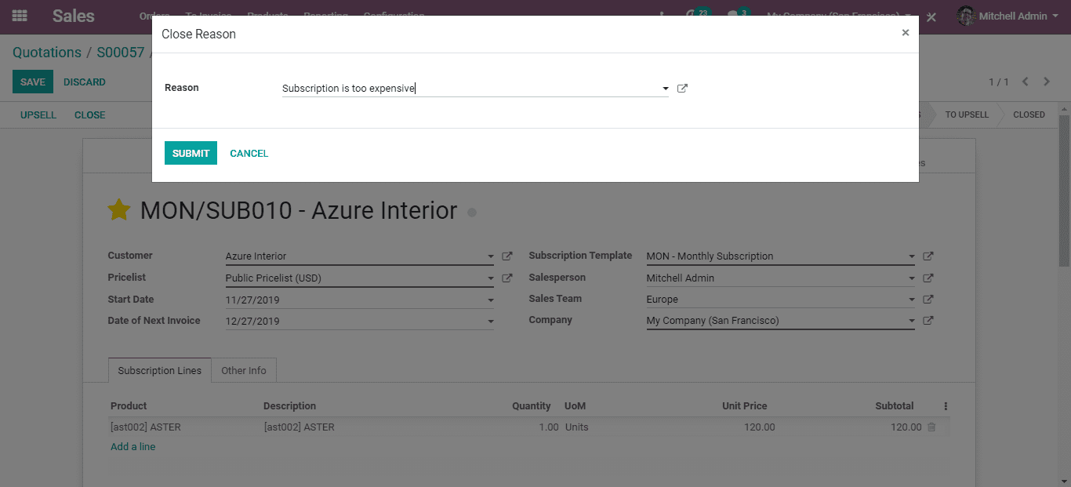
Task: Add a line to subscription lines
Action: coord(133,447)
